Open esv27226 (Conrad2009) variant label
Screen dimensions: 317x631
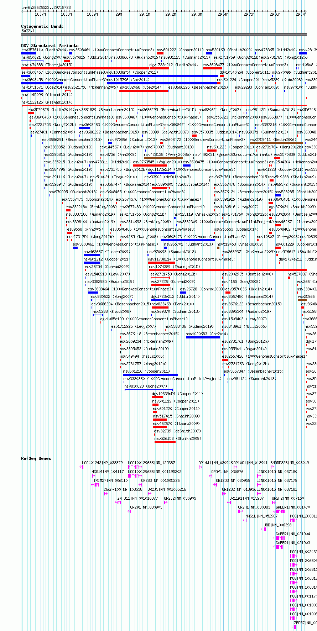pyautogui.click(x=173, y=282)
